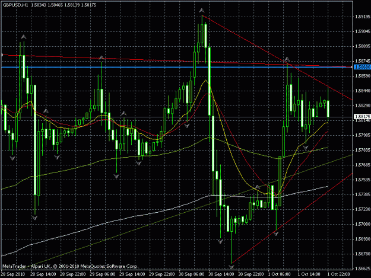This screenshot has width=371, height=278.
Task: Select the ascending red trendline from the lowest low
Action: pos(292,218)
